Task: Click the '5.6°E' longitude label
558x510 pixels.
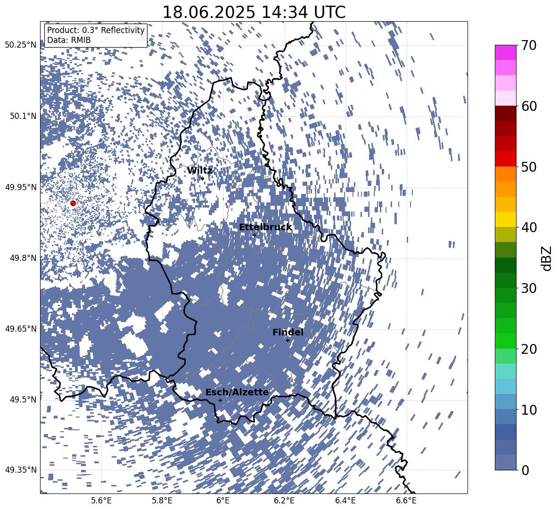Action: [101, 501]
